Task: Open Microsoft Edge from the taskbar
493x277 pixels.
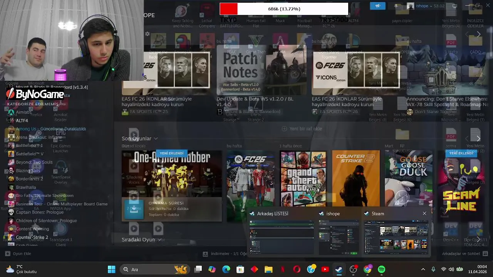Action: 226,269
